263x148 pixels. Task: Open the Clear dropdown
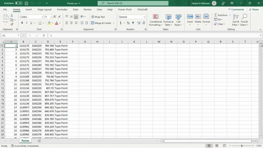(219, 24)
